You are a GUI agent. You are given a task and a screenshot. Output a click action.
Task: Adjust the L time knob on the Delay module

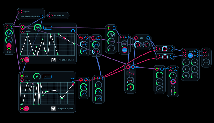pos(186,69)
